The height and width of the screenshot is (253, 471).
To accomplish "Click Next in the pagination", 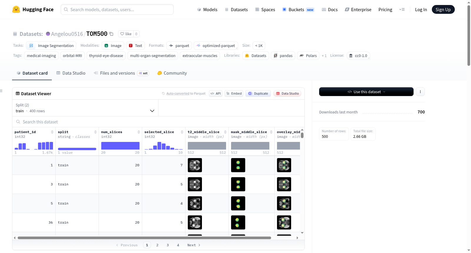I will click(x=194, y=245).
